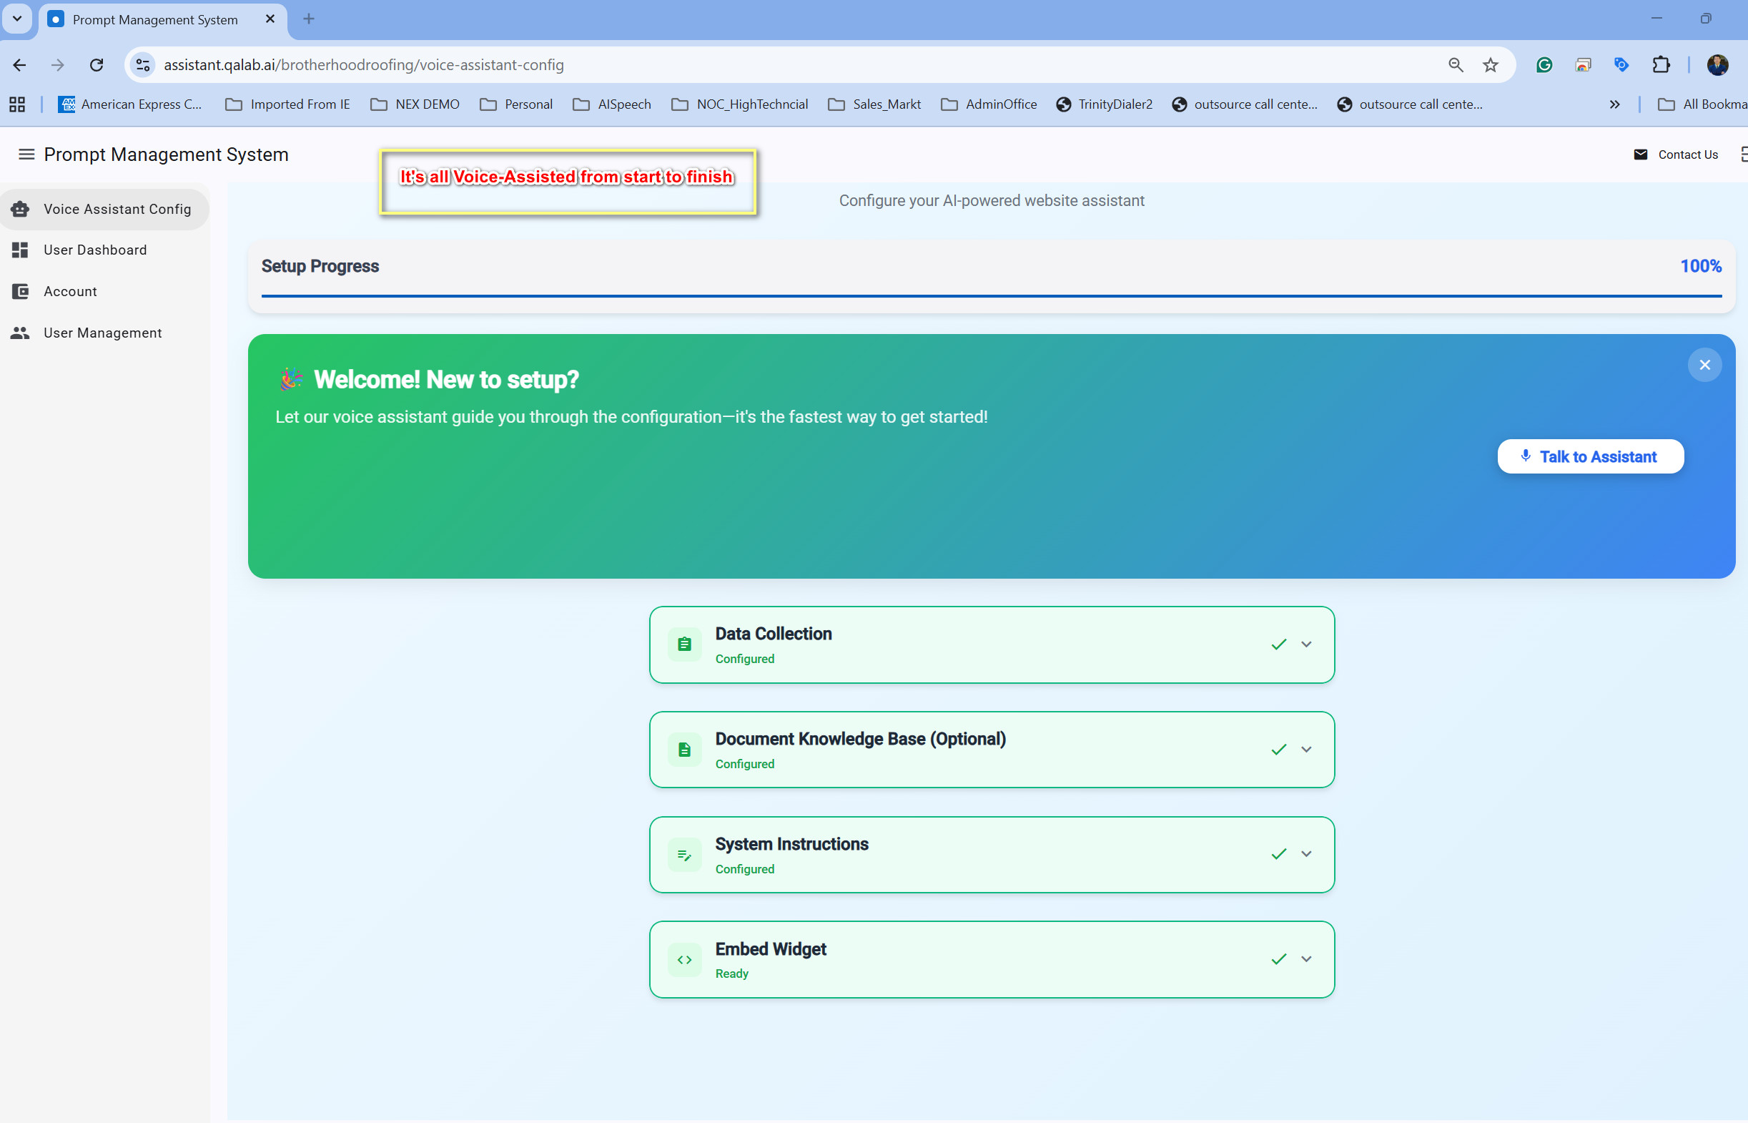
Task: Open the sidebar hamburger menu icon
Action: point(26,154)
